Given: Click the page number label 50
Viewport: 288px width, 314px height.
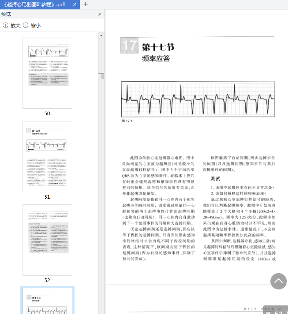Looking at the screenshot, I should 47,114.
